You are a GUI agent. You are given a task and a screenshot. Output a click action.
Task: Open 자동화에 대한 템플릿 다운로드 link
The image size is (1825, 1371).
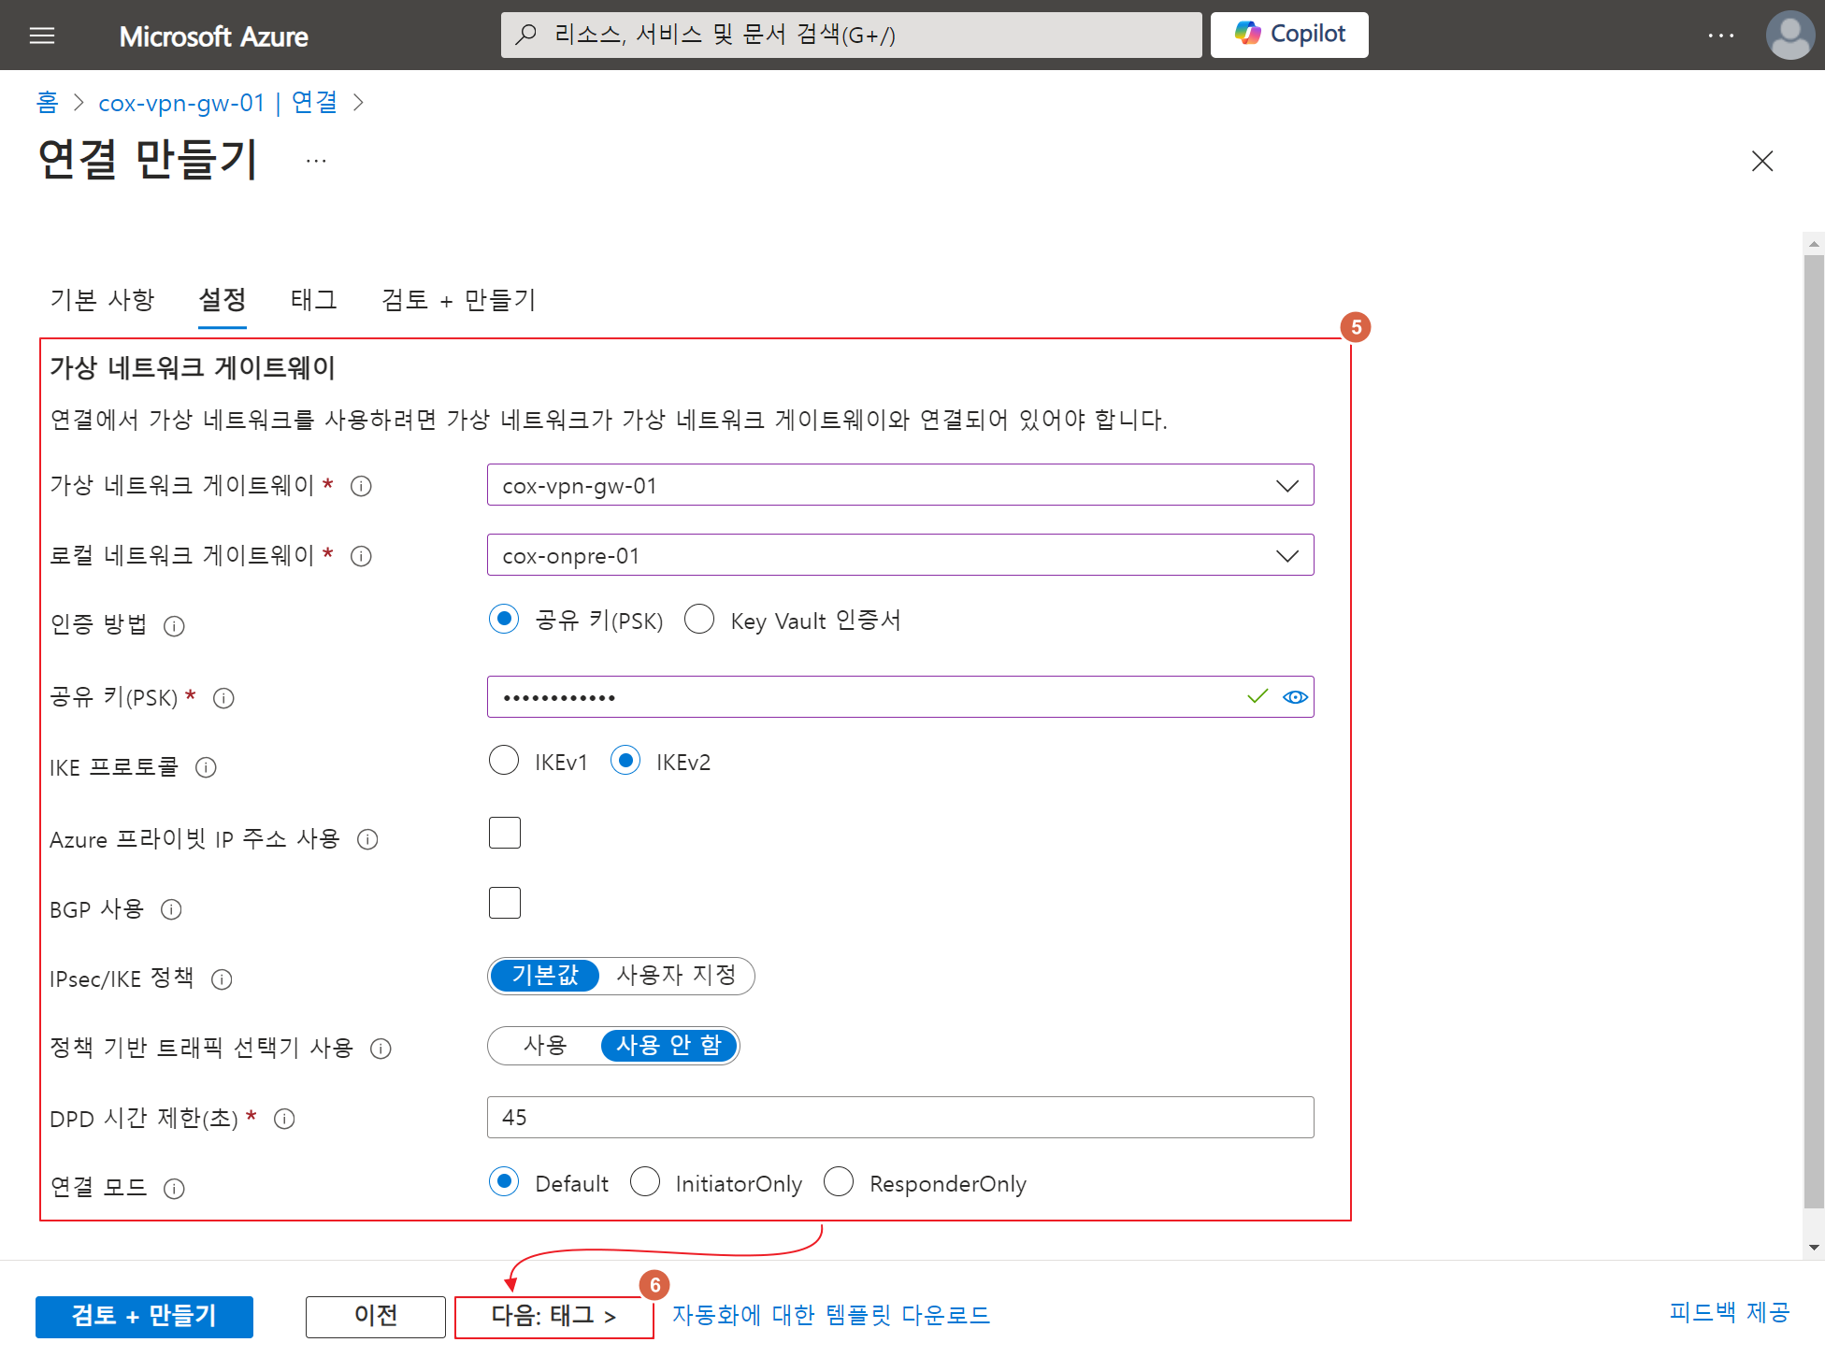(830, 1315)
